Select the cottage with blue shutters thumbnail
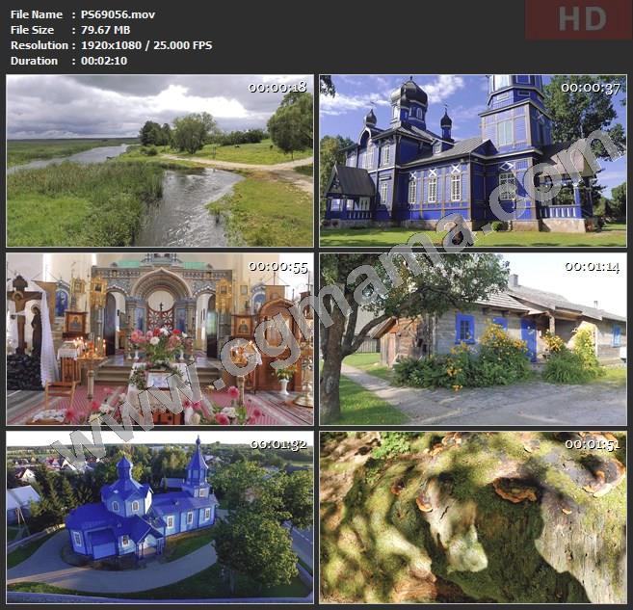The width and height of the screenshot is (633, 610). coord(472,339)
